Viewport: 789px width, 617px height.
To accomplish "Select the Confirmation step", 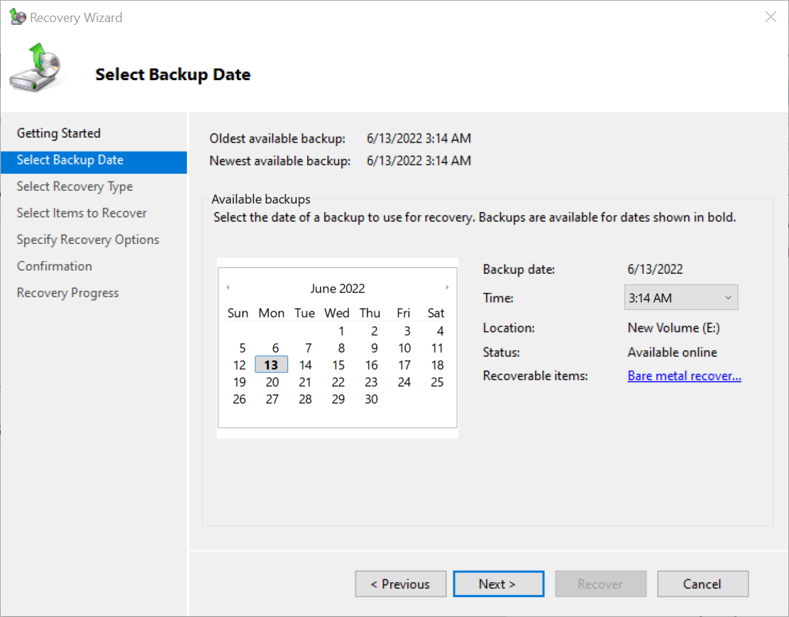I will (54, 266).
